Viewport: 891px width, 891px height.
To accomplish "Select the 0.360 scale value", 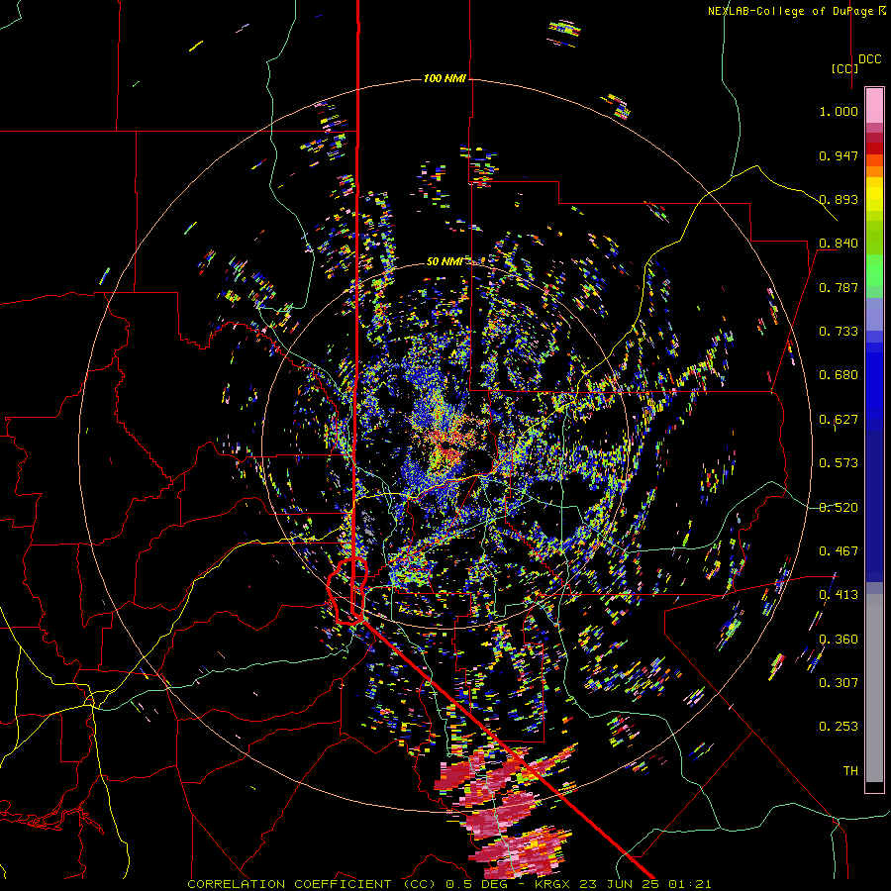I will click(x=839, y=640).
